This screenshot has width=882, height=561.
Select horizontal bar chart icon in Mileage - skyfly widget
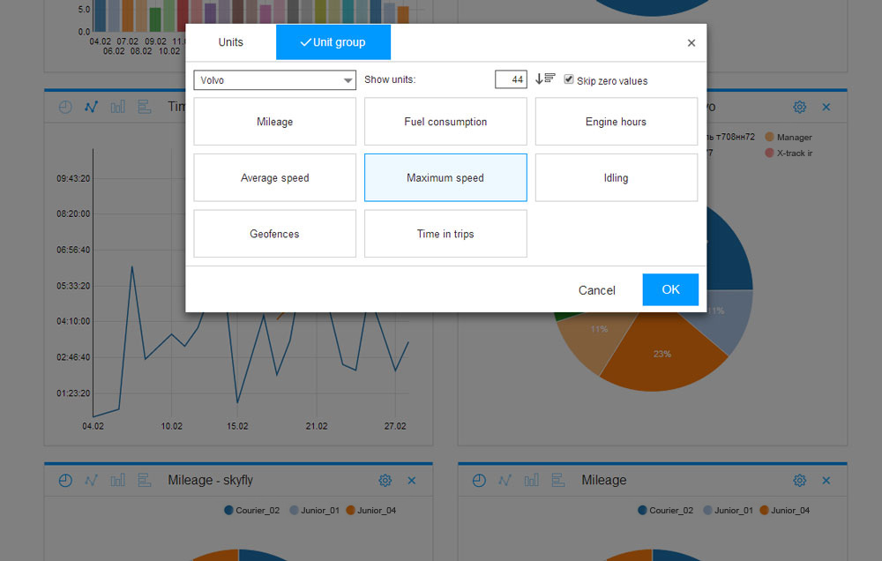coord(144,481)
